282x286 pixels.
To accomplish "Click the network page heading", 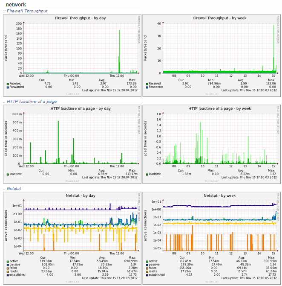I will click(16, 5).
